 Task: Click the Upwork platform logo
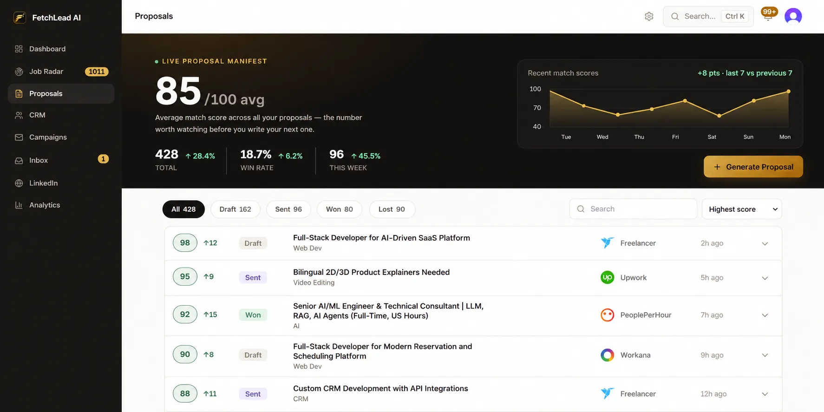coord(607,277)
